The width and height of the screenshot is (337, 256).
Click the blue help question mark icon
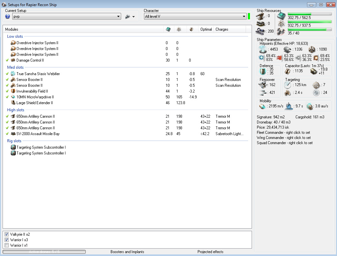[8, 16]
